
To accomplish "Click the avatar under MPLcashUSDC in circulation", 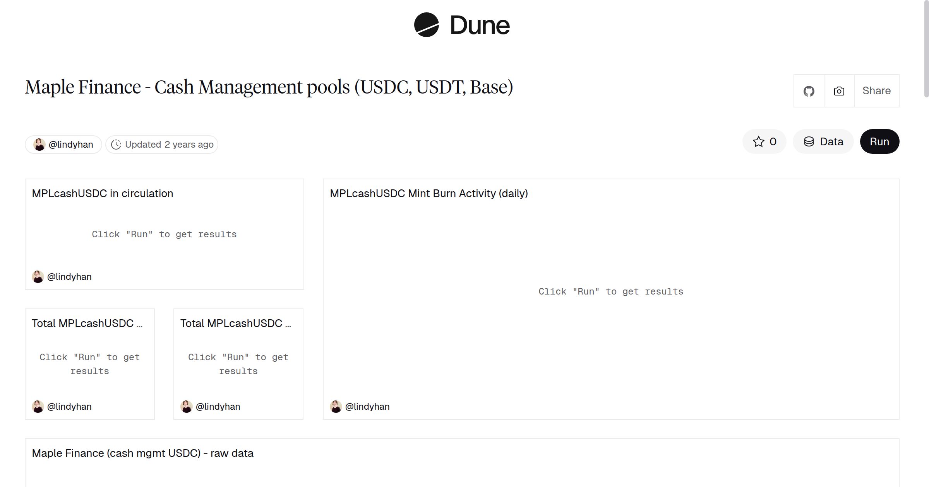I will (38, 276).
